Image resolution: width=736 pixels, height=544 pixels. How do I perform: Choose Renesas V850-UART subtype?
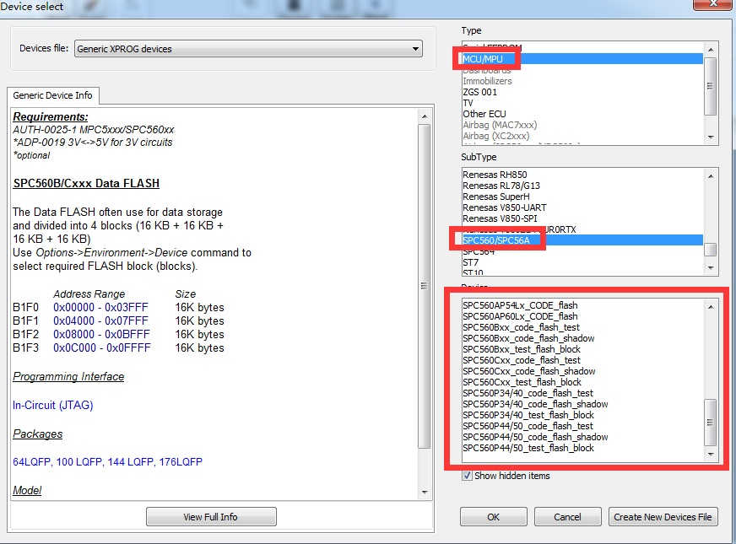pyautogui.click(x=582, y=207)
